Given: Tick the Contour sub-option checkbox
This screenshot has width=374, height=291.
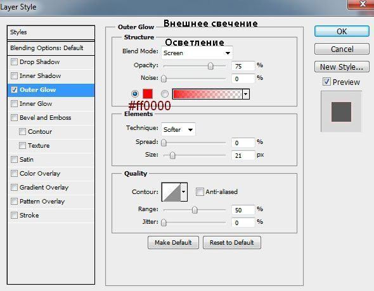Looking at the screenshot, I should click(x=22, y=132).
